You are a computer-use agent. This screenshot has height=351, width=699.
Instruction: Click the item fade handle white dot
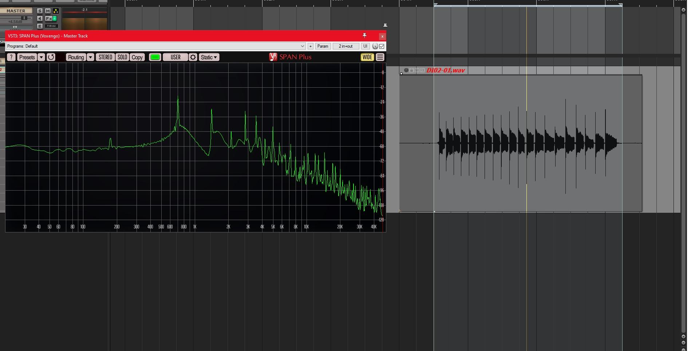tap(401, 73)
